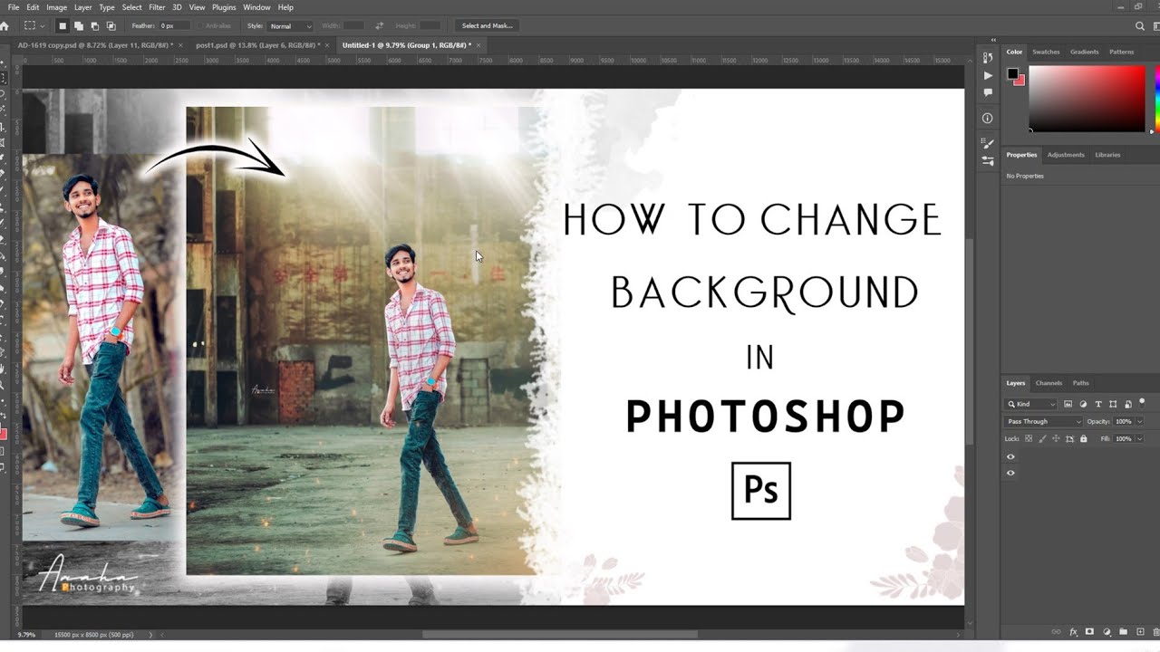Open the Style Normal dropdown
Screen dimensions: 1160x652
290,26
